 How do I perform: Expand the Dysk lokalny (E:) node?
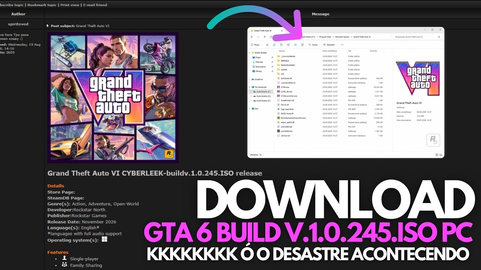[x=251, y=100]
